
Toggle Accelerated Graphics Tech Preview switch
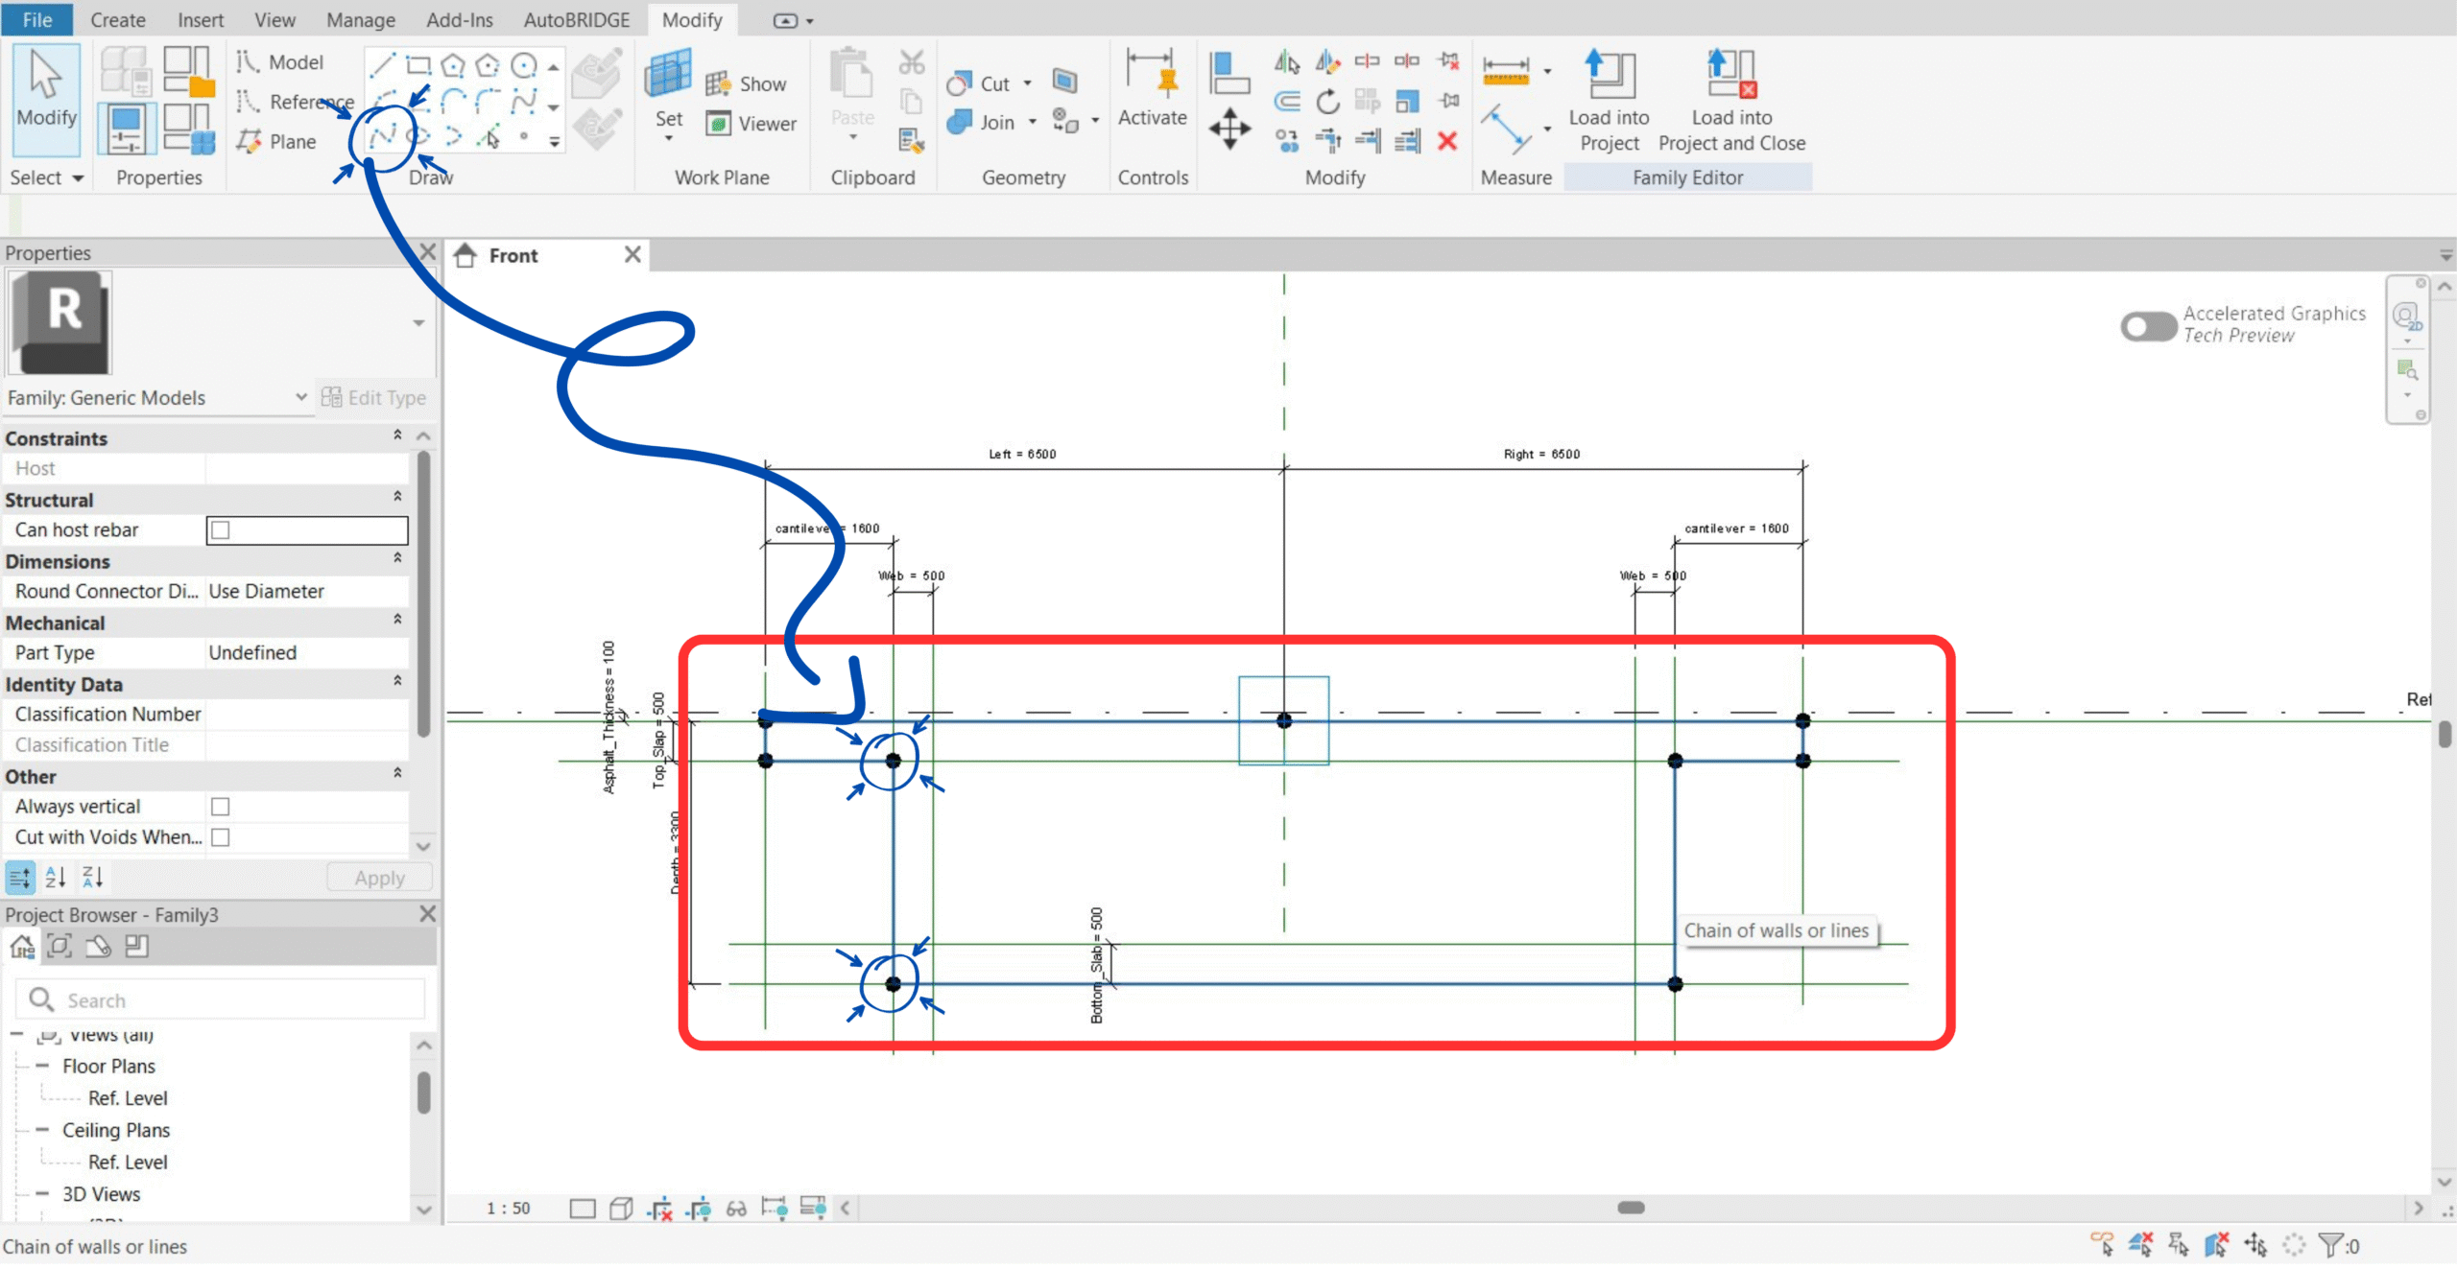[2148, 326]
